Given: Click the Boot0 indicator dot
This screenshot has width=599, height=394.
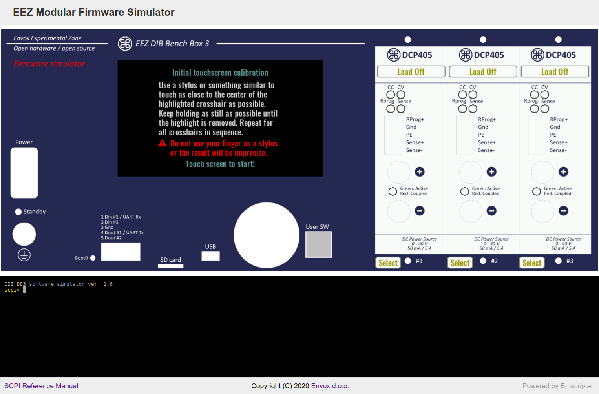Looking at the screenshot, I should click(x=93, y=258).
